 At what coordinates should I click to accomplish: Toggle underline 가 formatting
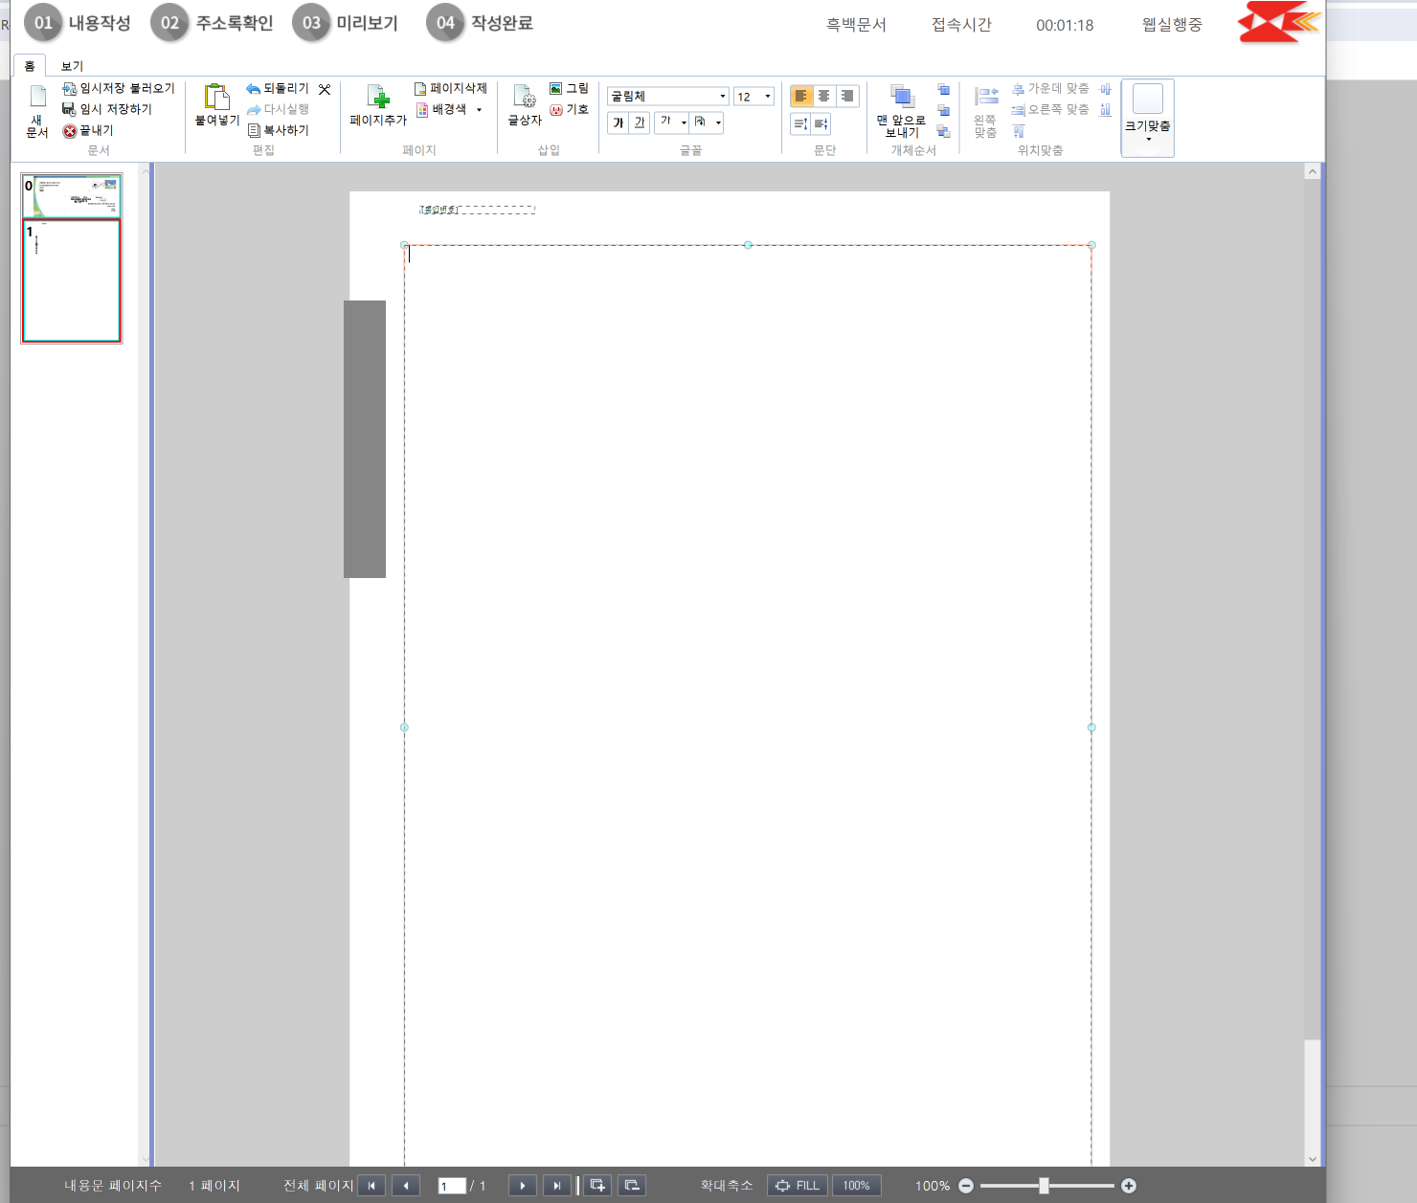tap(640, 123)
